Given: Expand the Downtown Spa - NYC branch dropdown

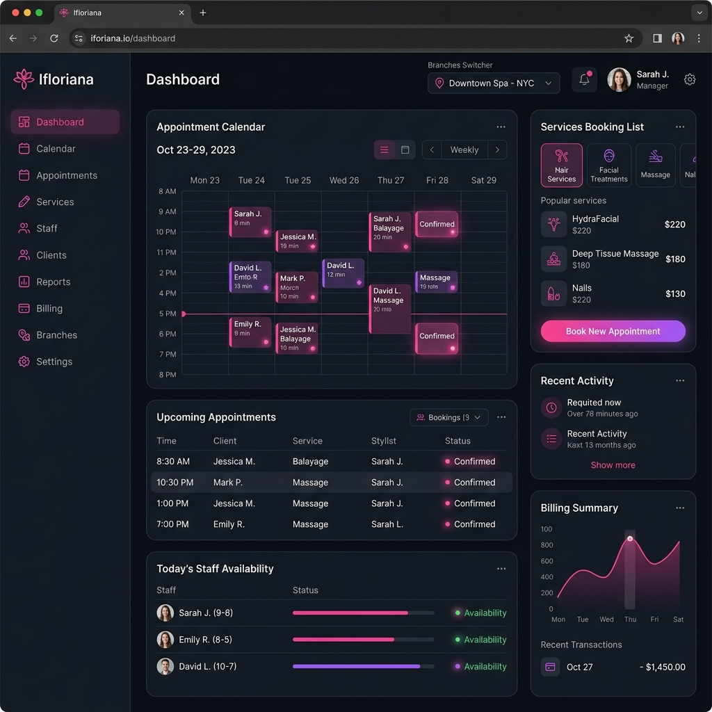Looking at the screenshot, I should (x=494, y=83).
